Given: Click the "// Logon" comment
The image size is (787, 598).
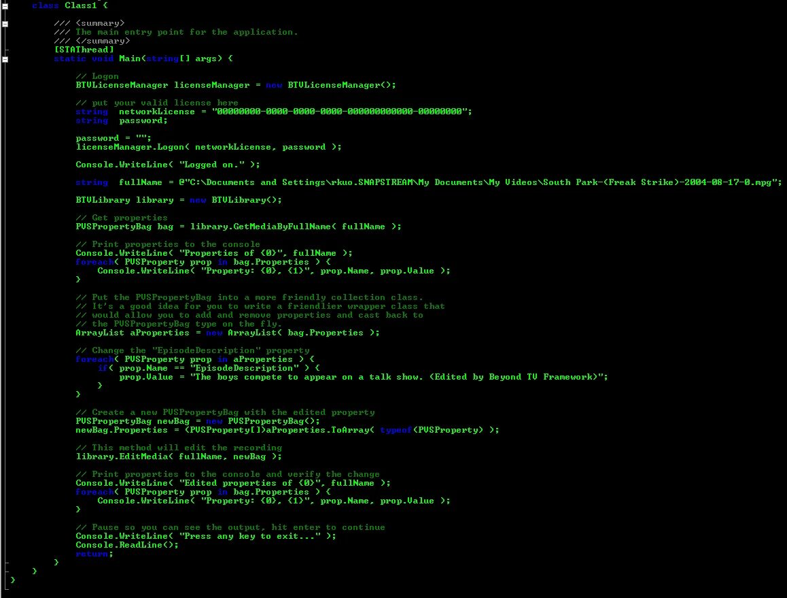Looking at the screenshot, I should pyautogui.click(x=97, y=76).
